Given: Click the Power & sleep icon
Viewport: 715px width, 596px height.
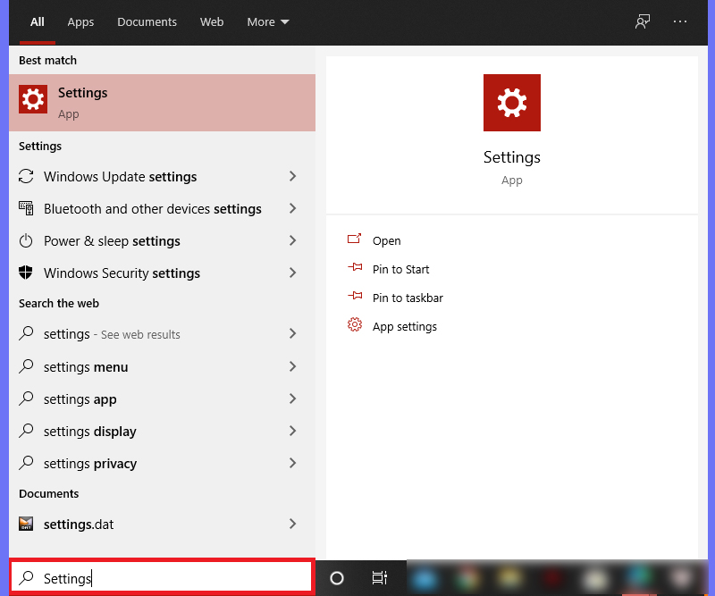Looking at the screenshot, I should (26, 240).
